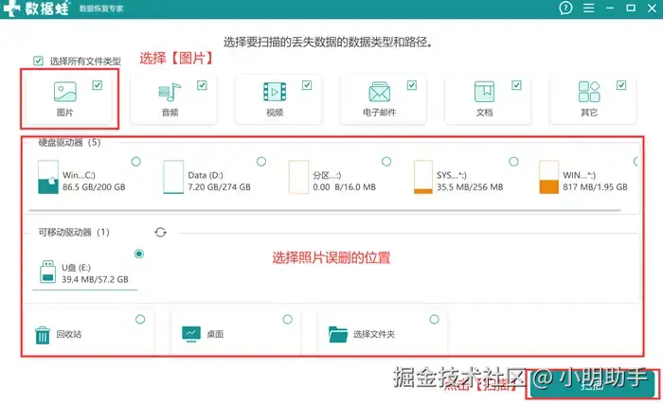This screenshot has height=404, width=663.
Task: Toggle the 选择所有文件类型 checkbox
Action: [x=38, y=61]
